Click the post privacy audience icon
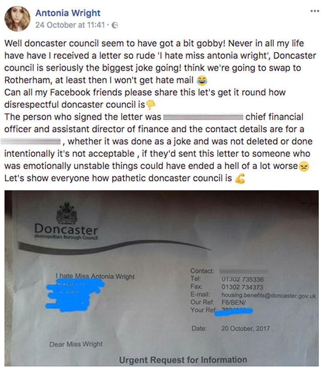Screen dimensions: 322x367 pos(115,25)
